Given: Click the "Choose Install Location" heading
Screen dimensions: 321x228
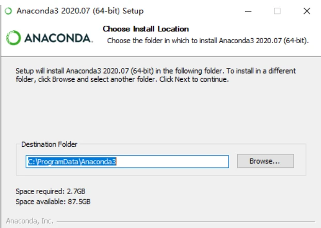Looking at the screenshot, I should 146,29.
